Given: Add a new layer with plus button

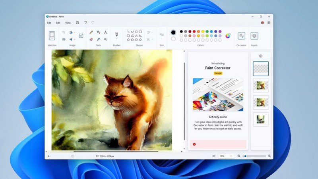Looking at the screenshot, I should click(x=261, y=56).
